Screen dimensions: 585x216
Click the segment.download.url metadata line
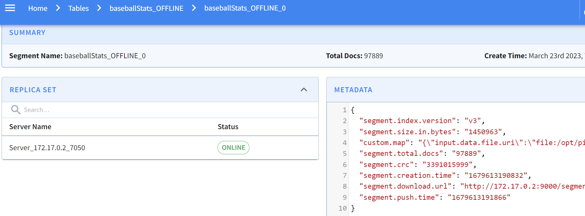click(472, 186)
